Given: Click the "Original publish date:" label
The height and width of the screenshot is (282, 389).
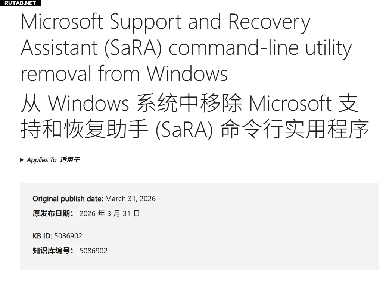Looking at the screenshot, I should [x=68, y=199].
